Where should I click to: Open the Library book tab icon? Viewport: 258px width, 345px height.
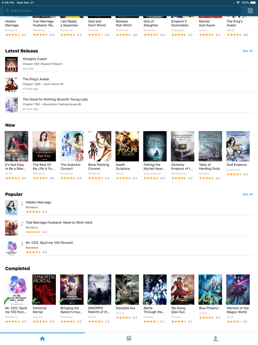tap(129, 339)
